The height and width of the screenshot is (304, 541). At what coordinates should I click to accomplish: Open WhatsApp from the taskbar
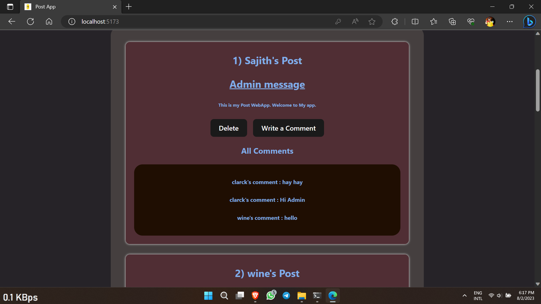point(271,296)
